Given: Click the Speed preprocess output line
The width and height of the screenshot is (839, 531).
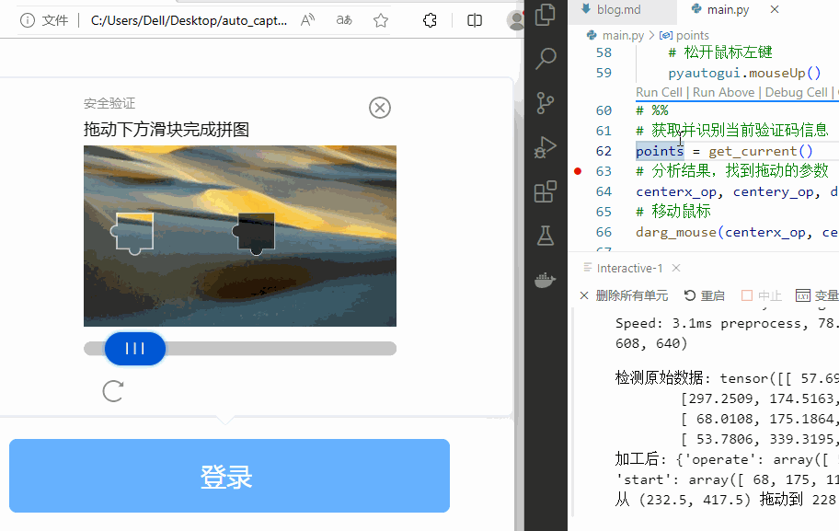Looking at the screenshot, I should (x=727, y=323).
